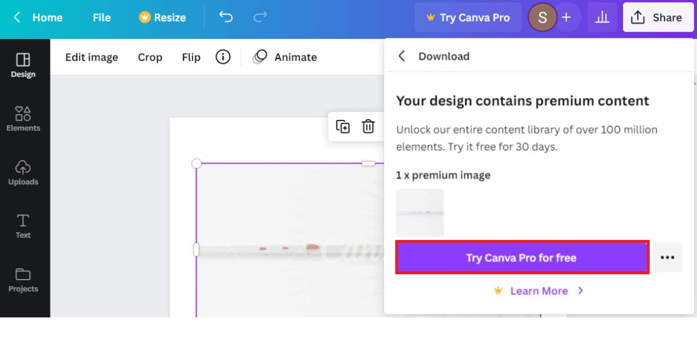Open design insights with the chart icon
This screenshot has width=697, height=357.
tap(602, 17)
